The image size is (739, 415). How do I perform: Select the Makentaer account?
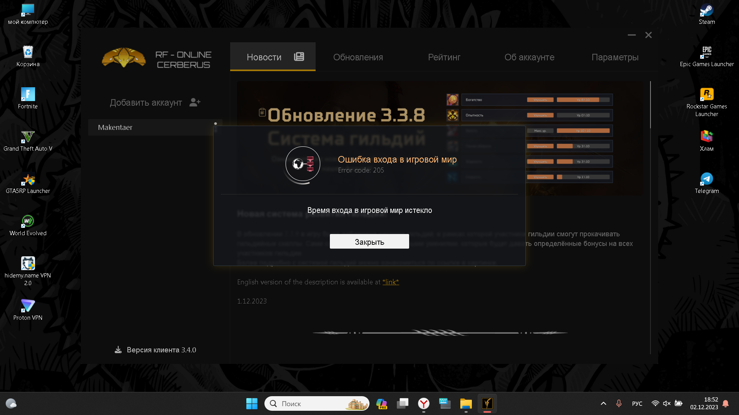pyautogui.click(x=155, y=127)
